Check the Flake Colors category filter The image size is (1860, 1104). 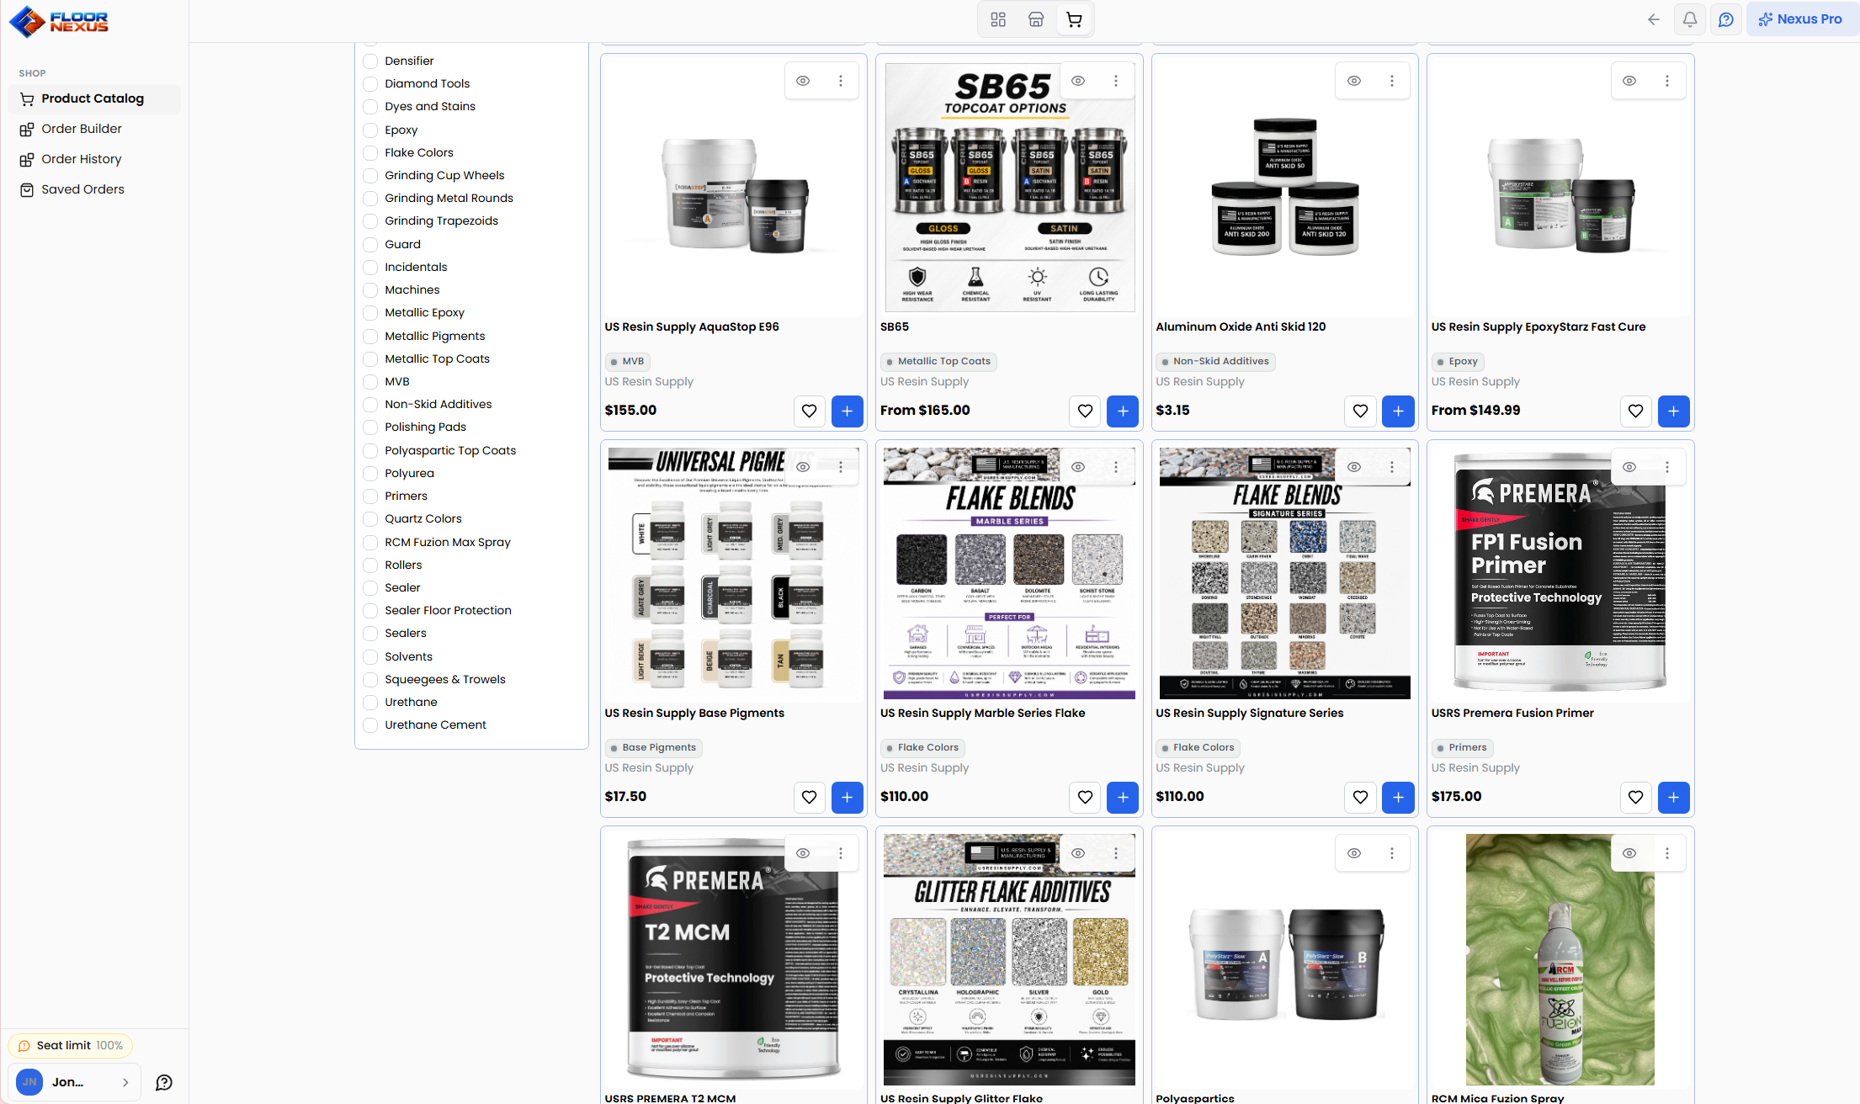(x=370, y=152)
